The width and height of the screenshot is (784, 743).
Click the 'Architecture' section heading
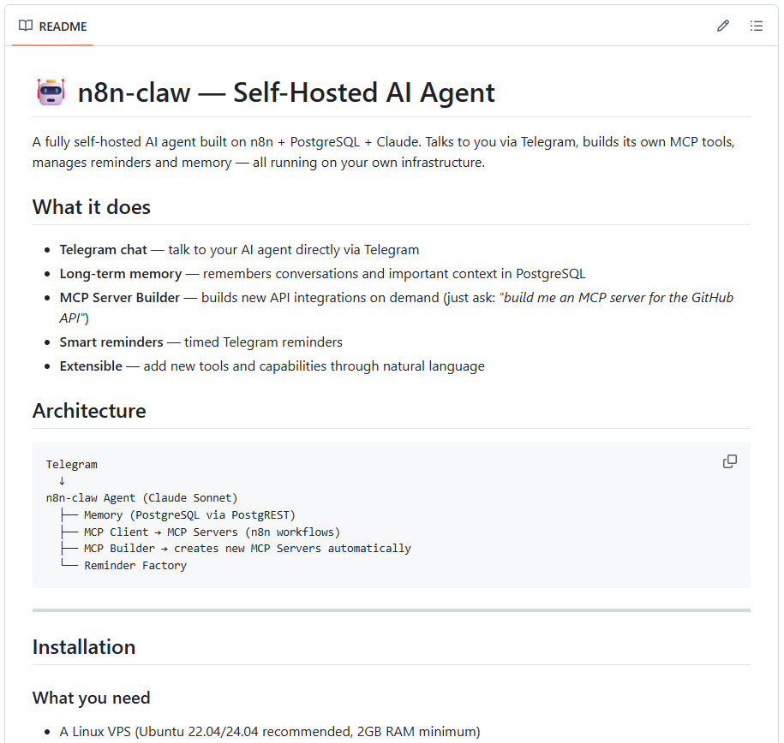click(x=89, y=411)
